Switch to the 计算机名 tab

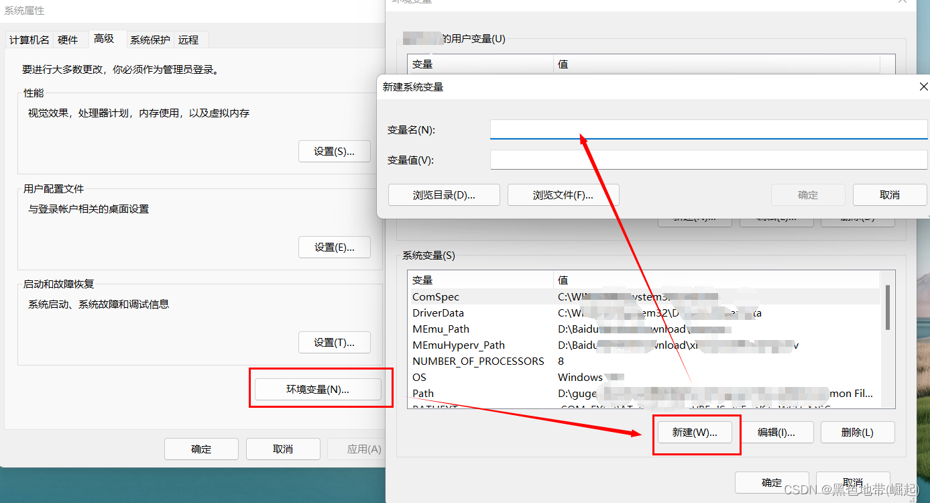click(x=29, y=40)
